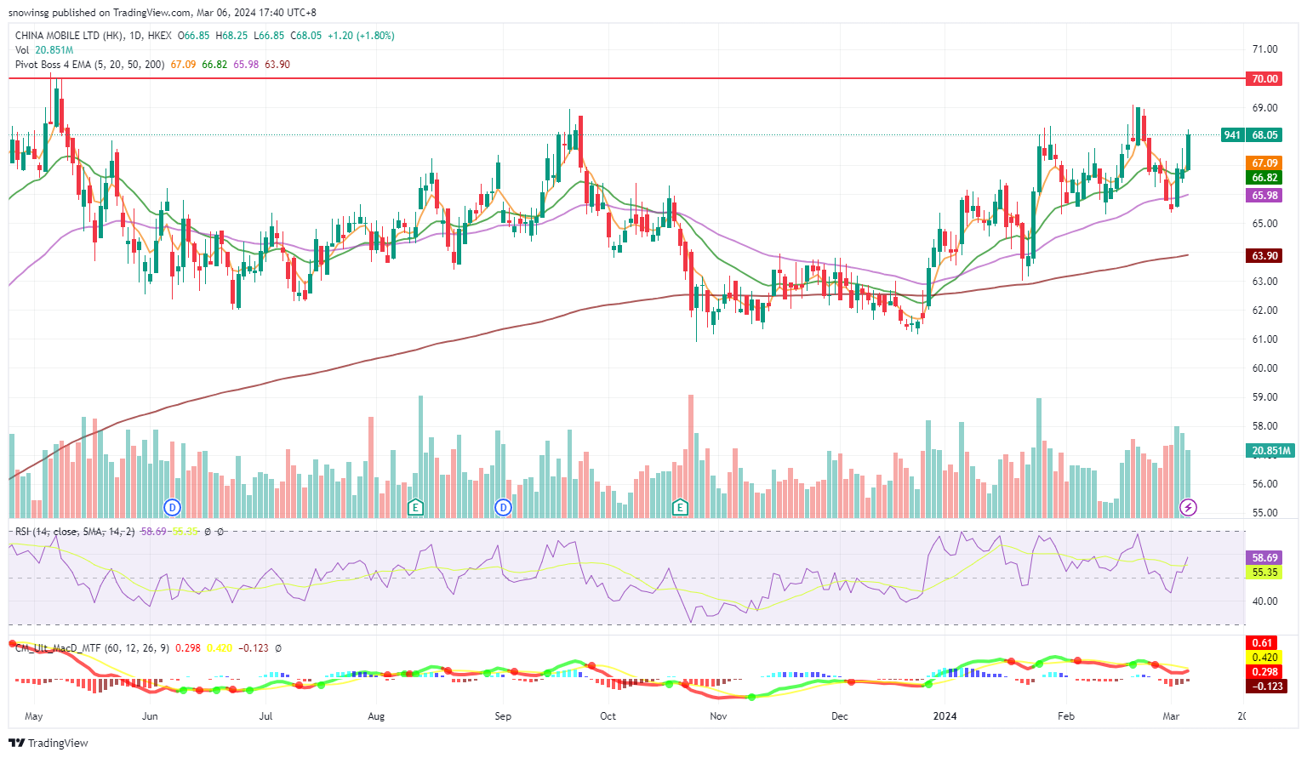
Task: Click the earnings E marker near October
Action: click(680, 508)
